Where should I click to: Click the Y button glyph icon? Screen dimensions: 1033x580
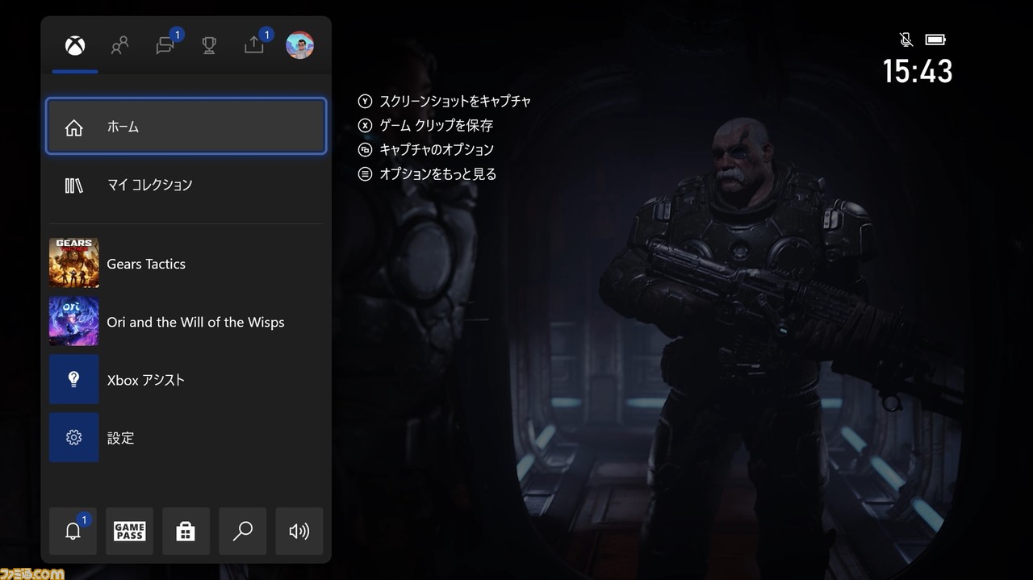tap(366, 102)
